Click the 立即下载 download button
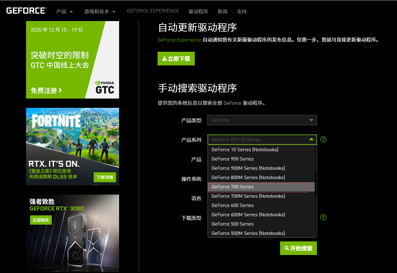 [x=176, y=59]
